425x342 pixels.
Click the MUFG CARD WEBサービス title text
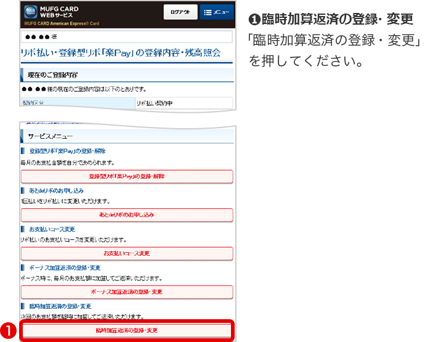click(x=59, y=12)
